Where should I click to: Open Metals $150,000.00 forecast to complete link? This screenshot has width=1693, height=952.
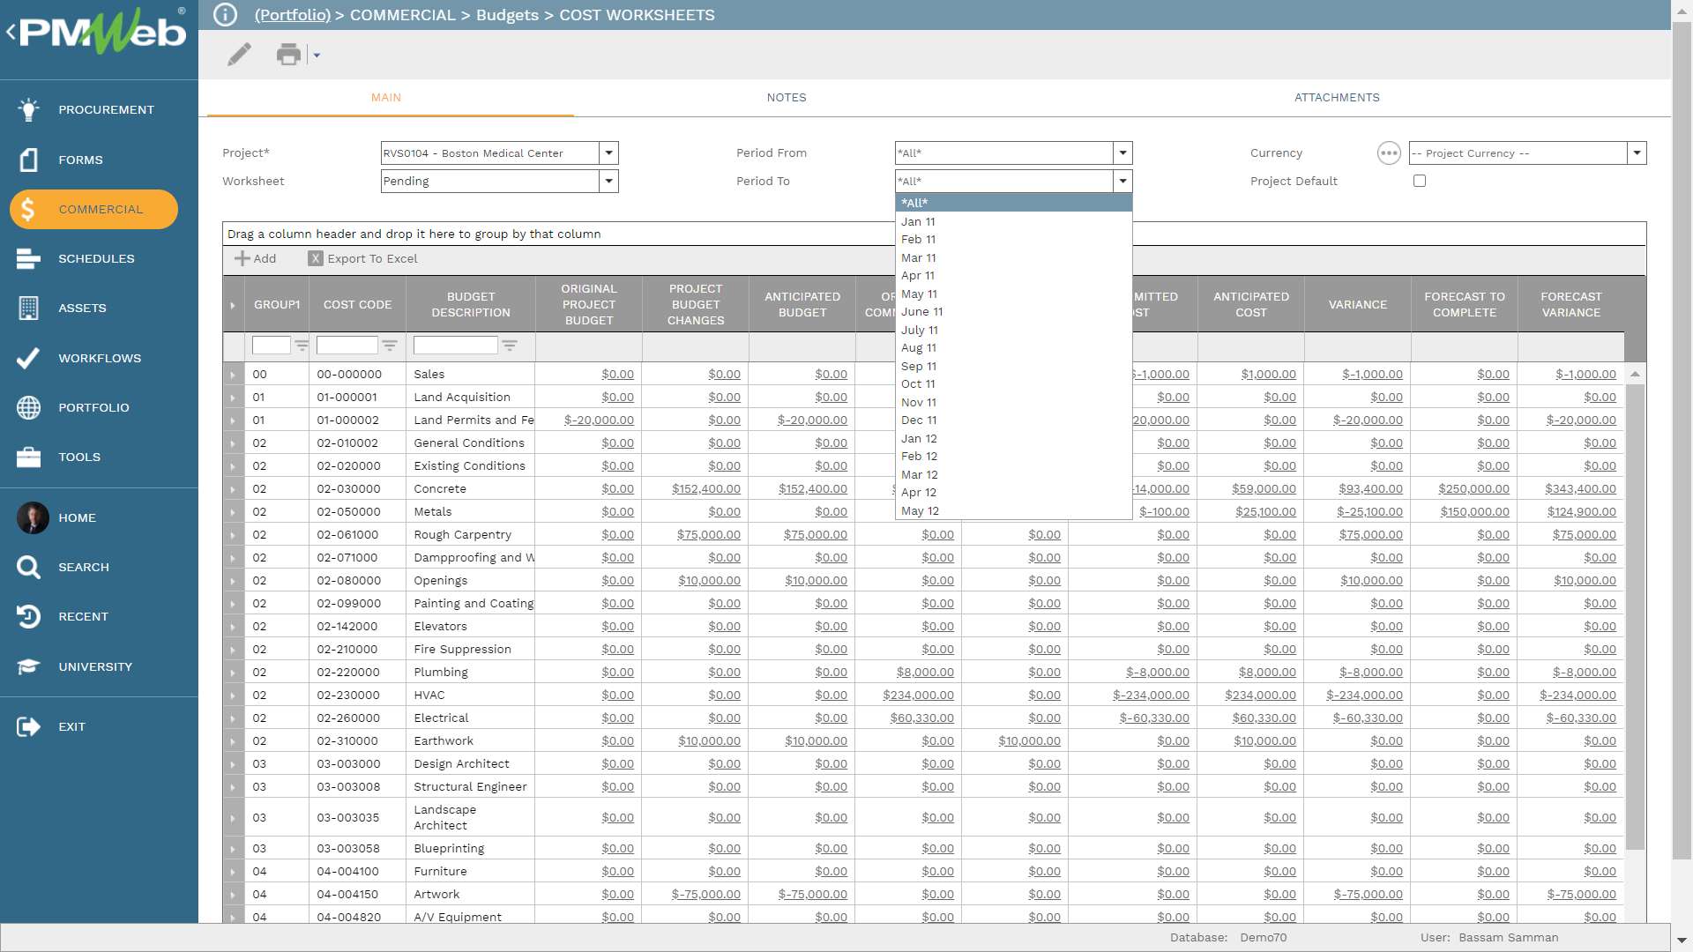pyautogui.click(x=1474, y=512)
